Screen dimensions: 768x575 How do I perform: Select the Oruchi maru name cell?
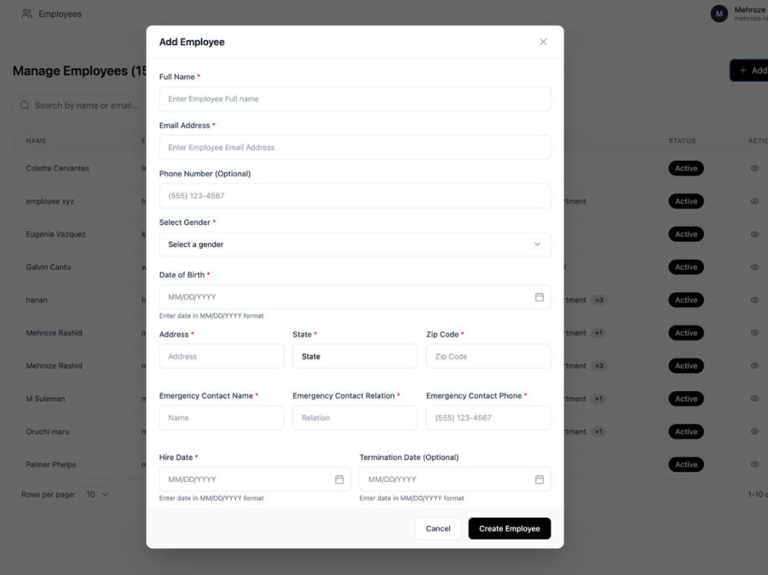click(x=48, y=431)
